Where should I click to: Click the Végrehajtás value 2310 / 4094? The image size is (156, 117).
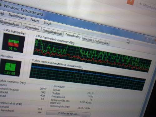click(x=84, y=108)
